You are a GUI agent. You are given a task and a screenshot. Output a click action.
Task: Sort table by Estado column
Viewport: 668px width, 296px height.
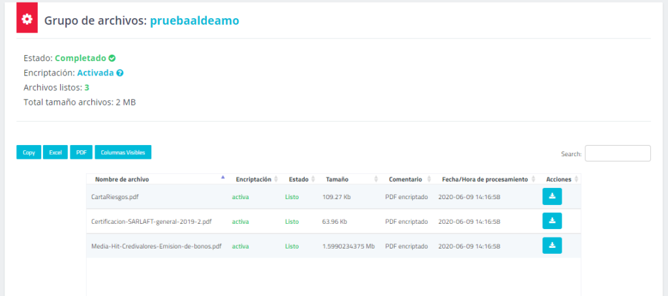299,179
